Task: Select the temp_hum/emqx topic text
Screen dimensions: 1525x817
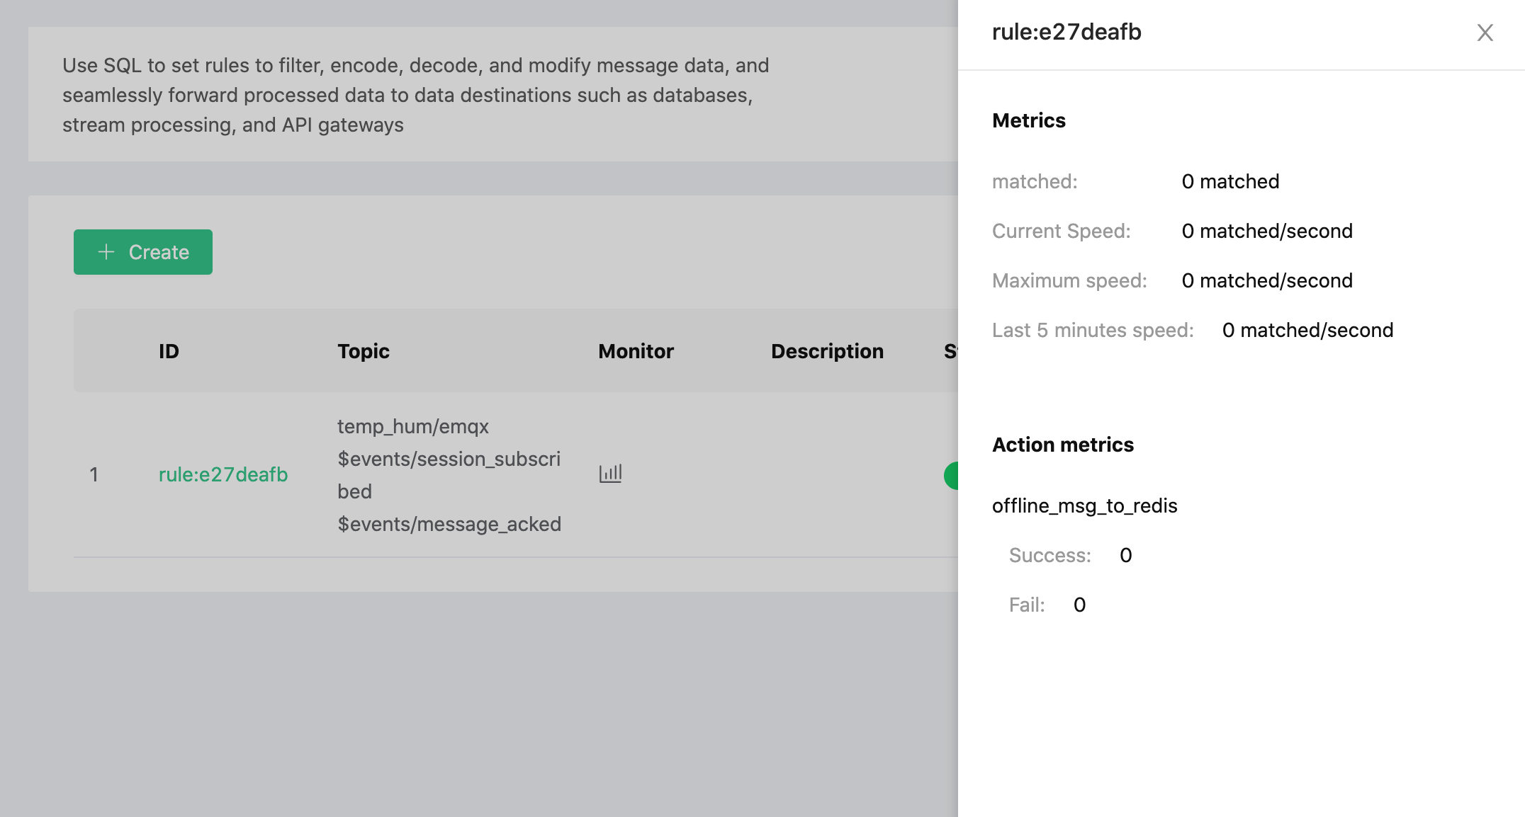Action: pyautogui.click(x=412, y=426)
